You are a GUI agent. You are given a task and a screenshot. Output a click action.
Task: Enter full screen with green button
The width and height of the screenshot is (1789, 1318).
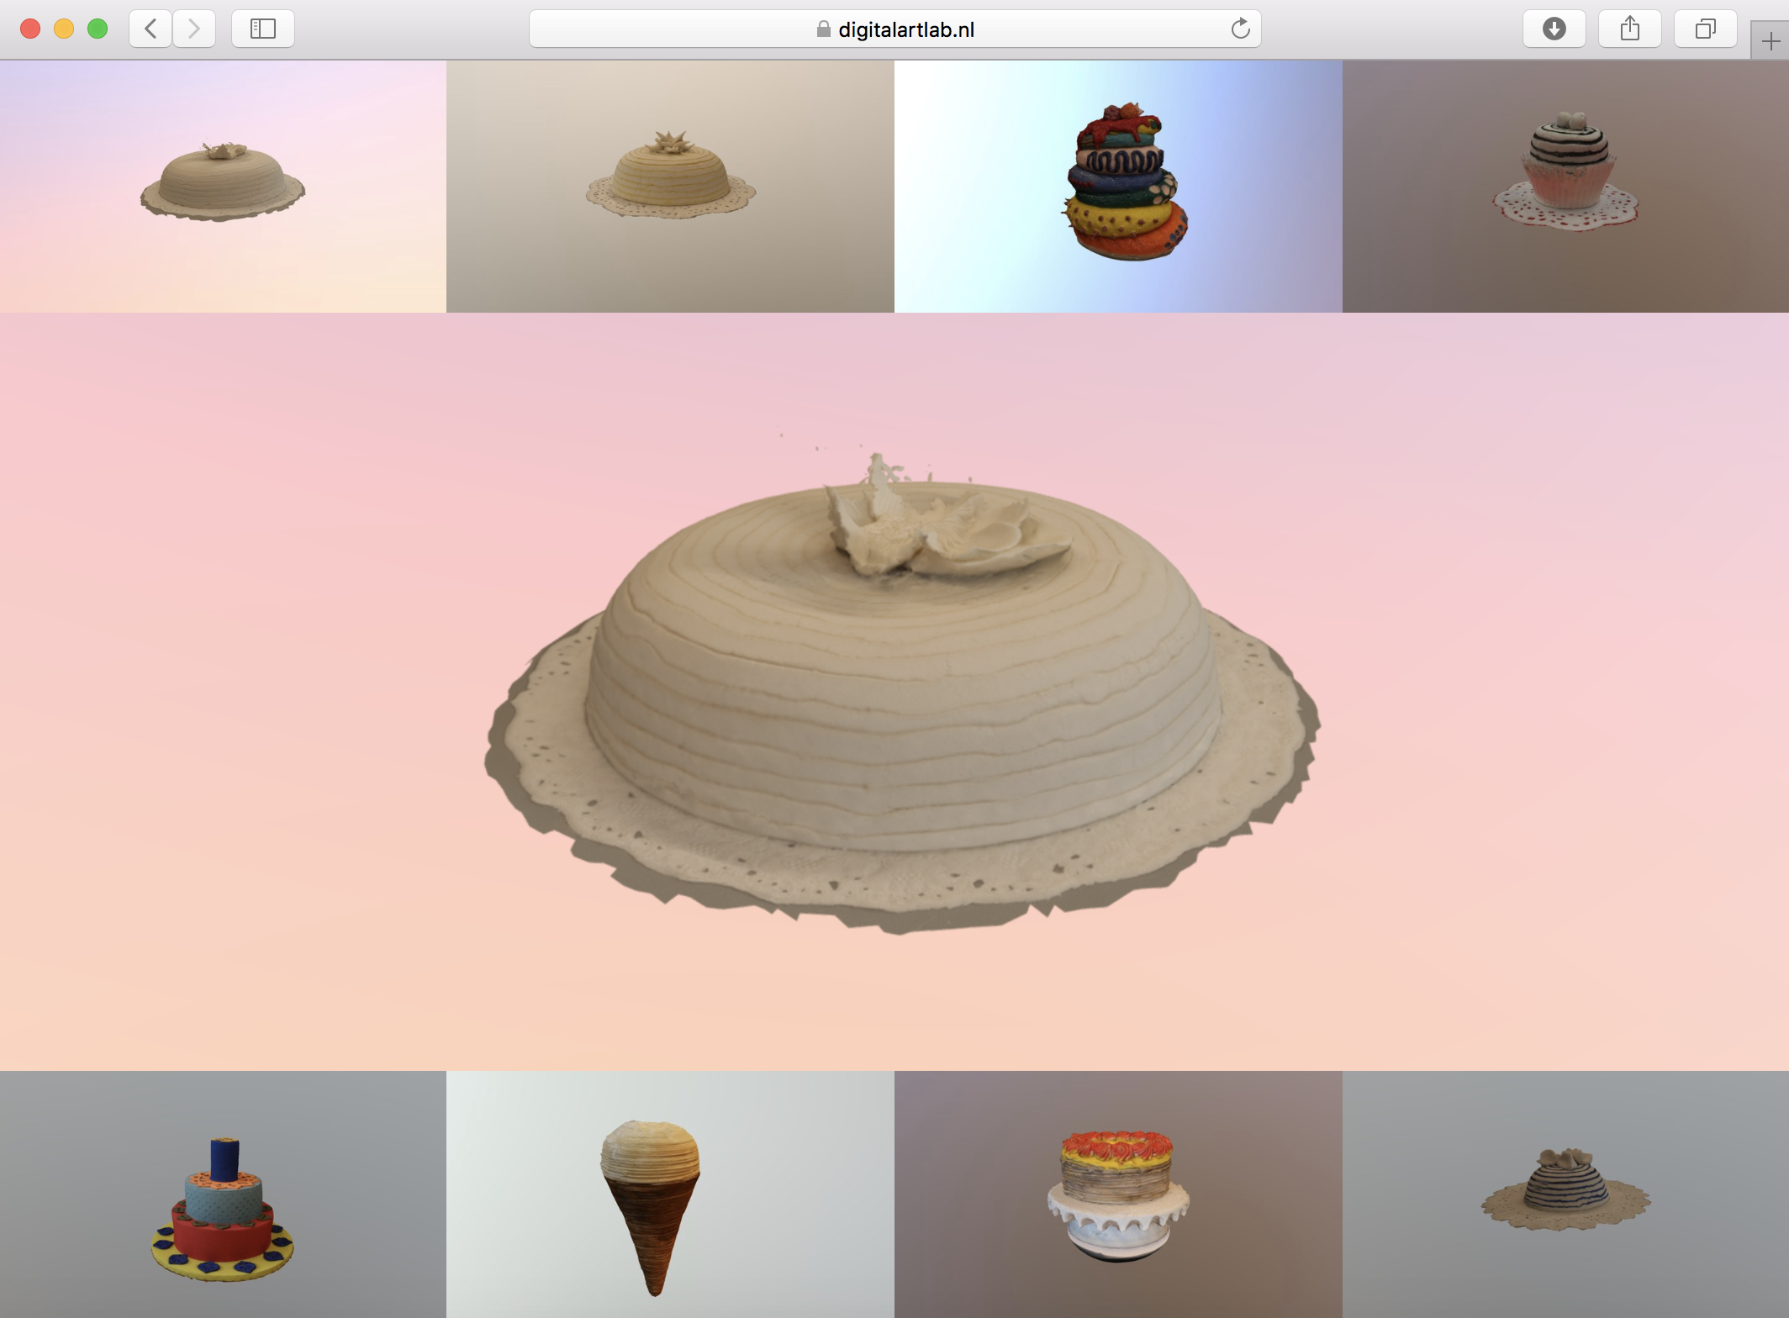(x=98, y=29)
